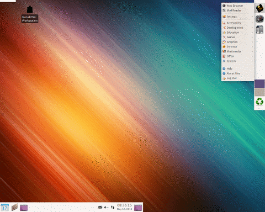
Task: Open the green recycle trash icon
Action: 259,102
